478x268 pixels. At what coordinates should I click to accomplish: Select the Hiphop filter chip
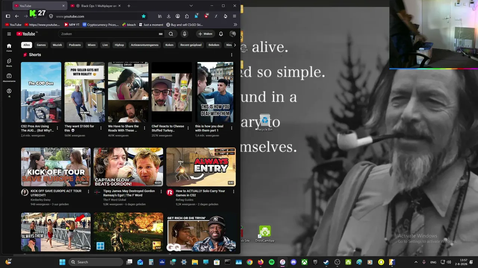click(x=119, y=45)
